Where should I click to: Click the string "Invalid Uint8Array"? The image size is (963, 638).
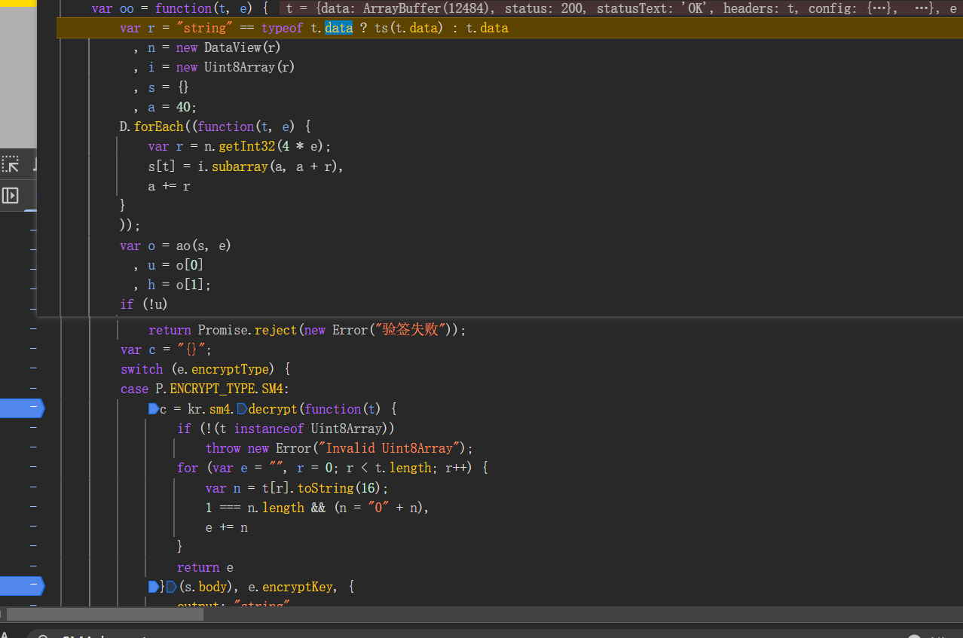(388, 448)
